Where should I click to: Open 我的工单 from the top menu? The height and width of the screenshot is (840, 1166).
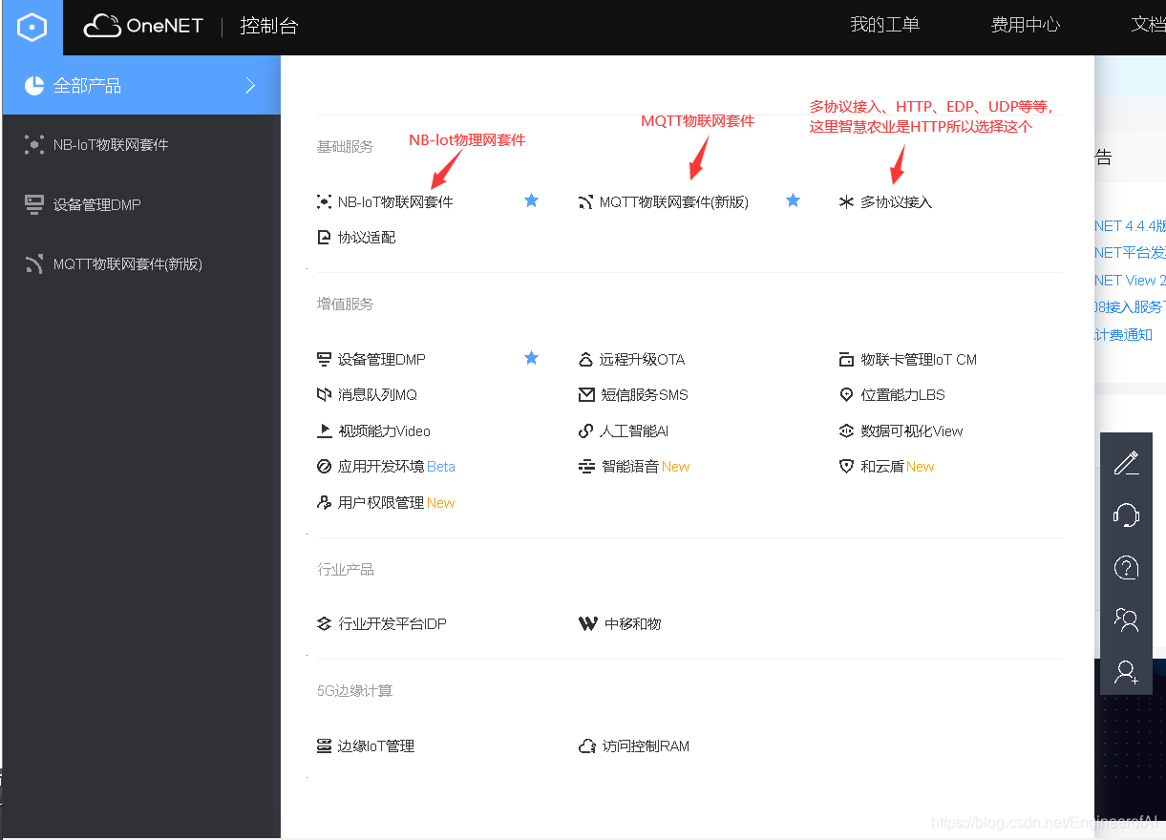[884, 26]
